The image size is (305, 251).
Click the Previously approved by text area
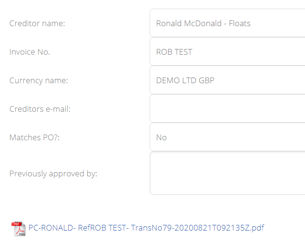[x=227, y=173]
